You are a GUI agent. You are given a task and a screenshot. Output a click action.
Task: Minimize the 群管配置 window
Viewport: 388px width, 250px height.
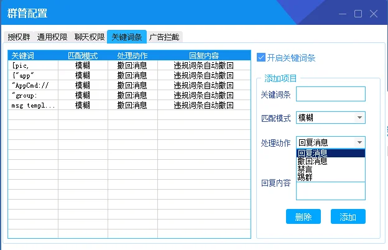point(343,14)
